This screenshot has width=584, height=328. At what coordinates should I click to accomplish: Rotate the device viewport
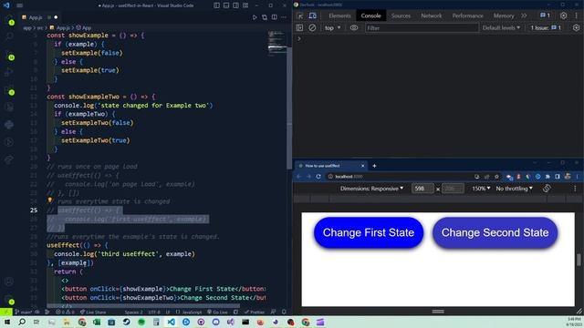coord(547,189)
